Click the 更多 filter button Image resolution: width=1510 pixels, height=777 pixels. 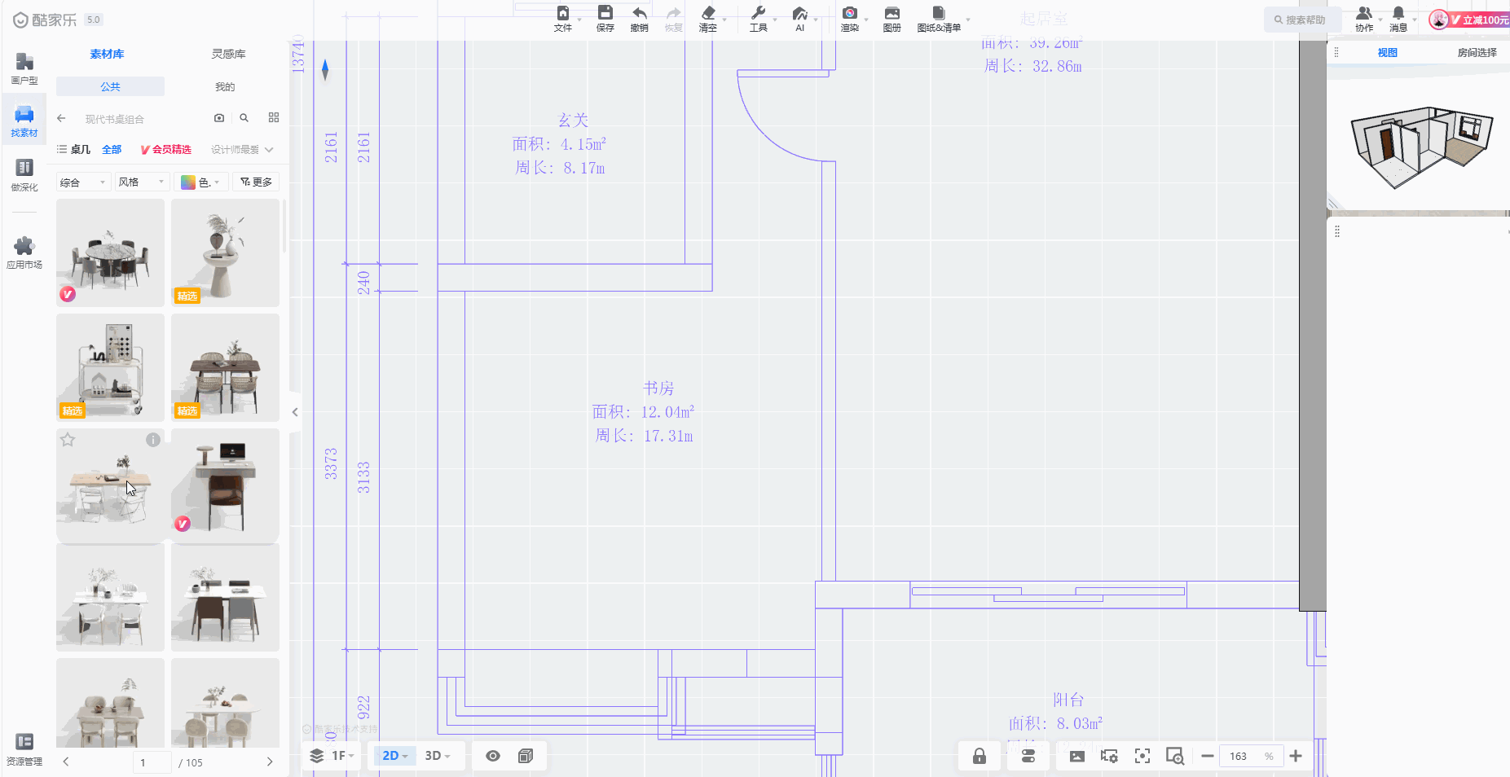coord(256,182)
